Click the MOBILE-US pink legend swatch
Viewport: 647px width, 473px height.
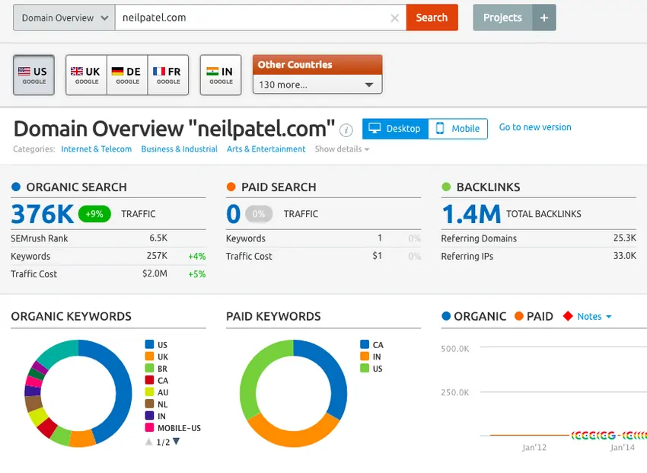coord(149,427)
